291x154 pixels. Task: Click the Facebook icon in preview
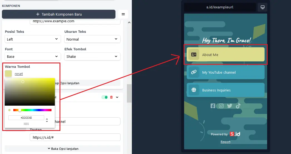point(213,106)
